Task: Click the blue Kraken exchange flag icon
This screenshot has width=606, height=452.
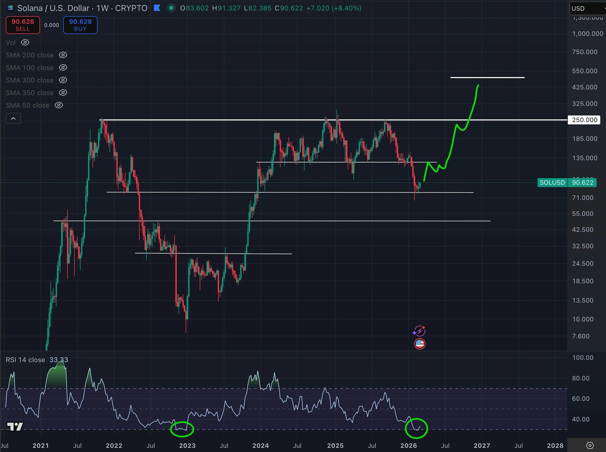Action: [x=157, y=8]
